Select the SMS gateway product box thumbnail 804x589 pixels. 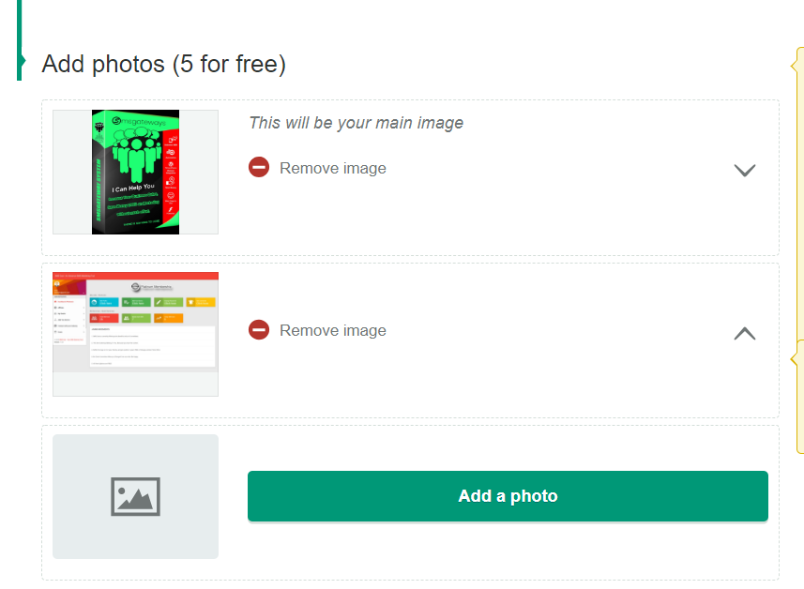[x=135, y=173]
